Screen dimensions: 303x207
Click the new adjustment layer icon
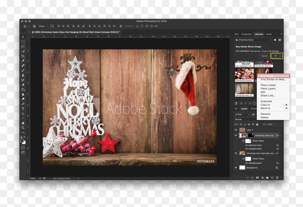coord(262,178)
